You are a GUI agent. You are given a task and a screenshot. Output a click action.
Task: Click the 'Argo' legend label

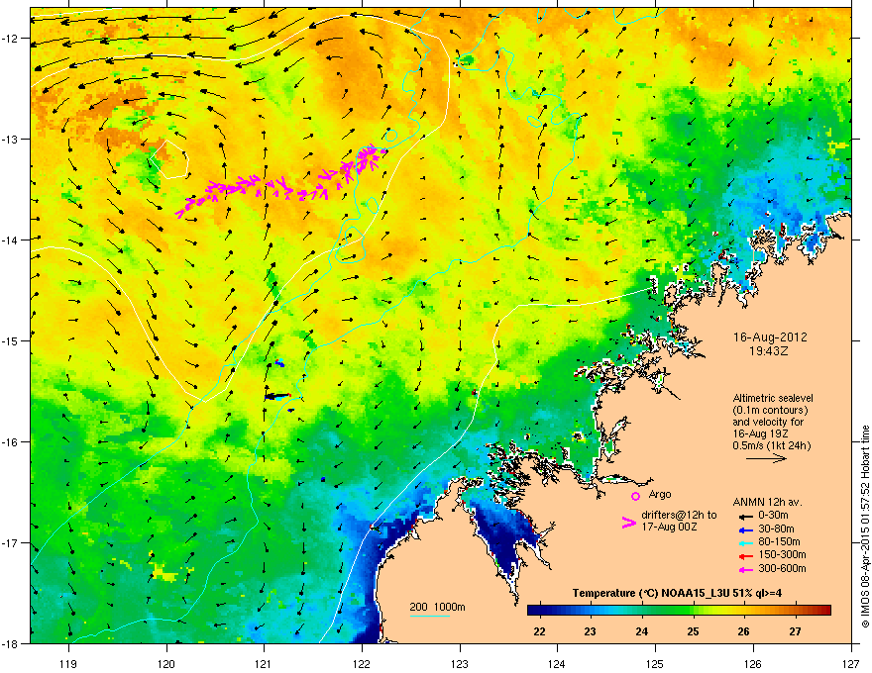[x=660, y=494]
